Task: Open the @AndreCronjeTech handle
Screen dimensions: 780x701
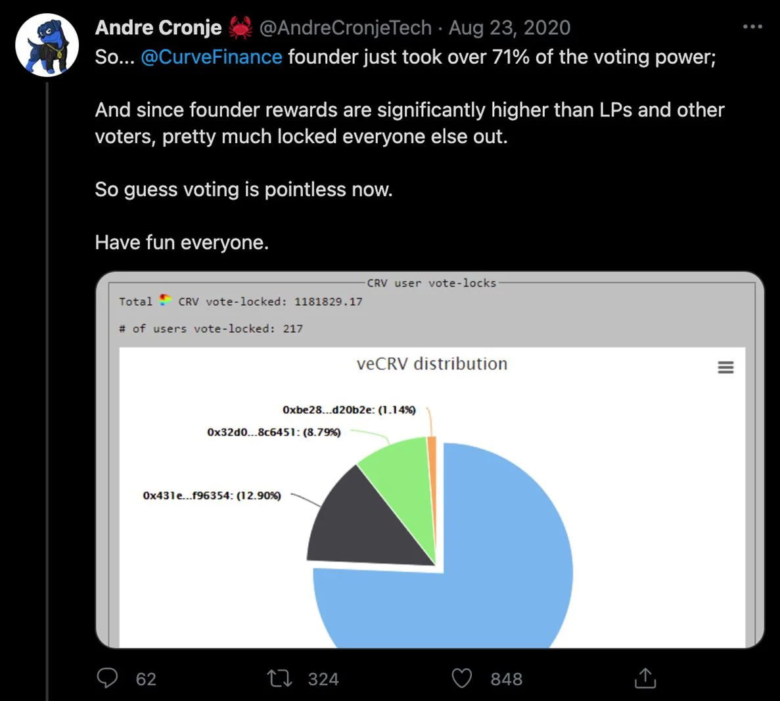Action: (346, 28)
